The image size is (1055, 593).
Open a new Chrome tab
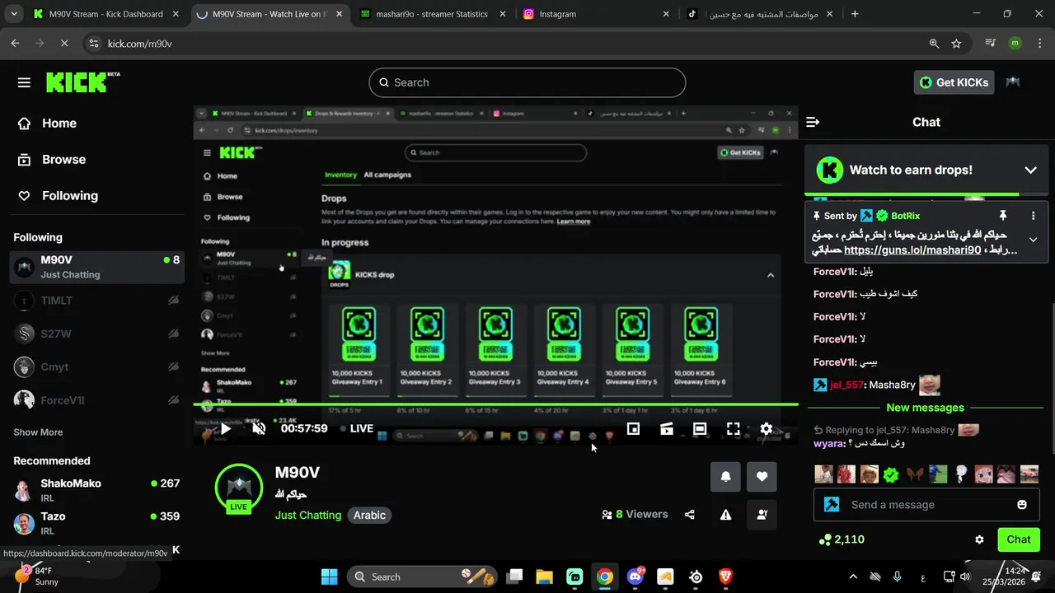855,14
